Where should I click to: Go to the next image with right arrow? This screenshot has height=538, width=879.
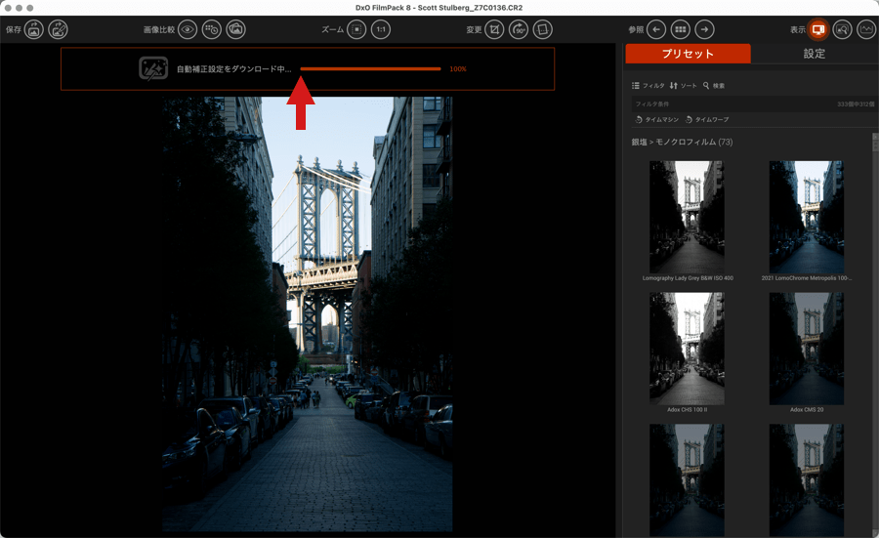point(705,30)
